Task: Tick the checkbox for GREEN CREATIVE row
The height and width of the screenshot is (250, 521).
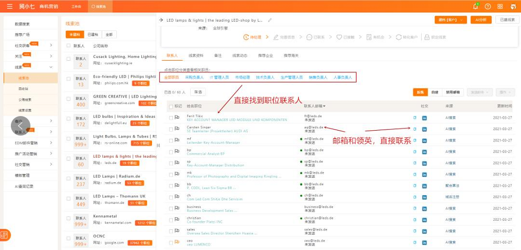Action: pos(68,99)
